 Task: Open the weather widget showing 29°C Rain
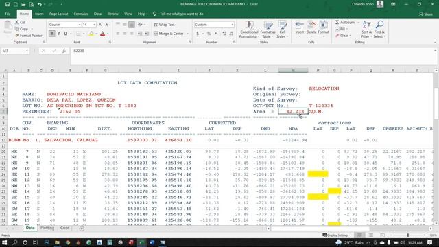tap(349, 242)
